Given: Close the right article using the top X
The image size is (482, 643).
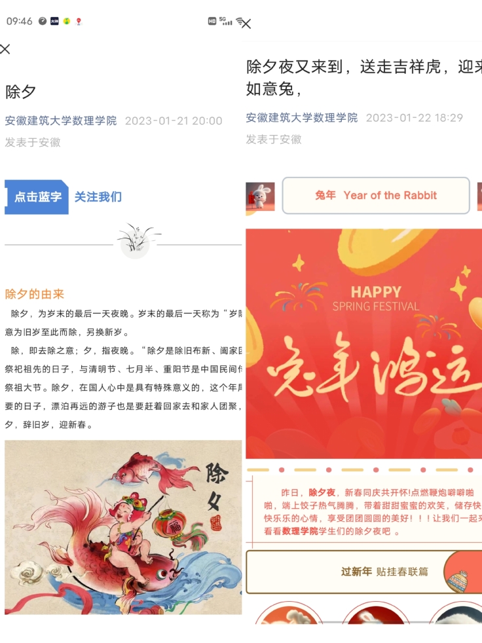Looking at the screenshot, I should 246,24.
